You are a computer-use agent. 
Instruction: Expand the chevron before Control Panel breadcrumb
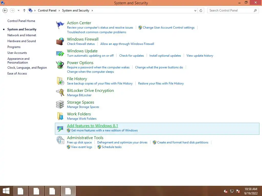coord(35,10)
